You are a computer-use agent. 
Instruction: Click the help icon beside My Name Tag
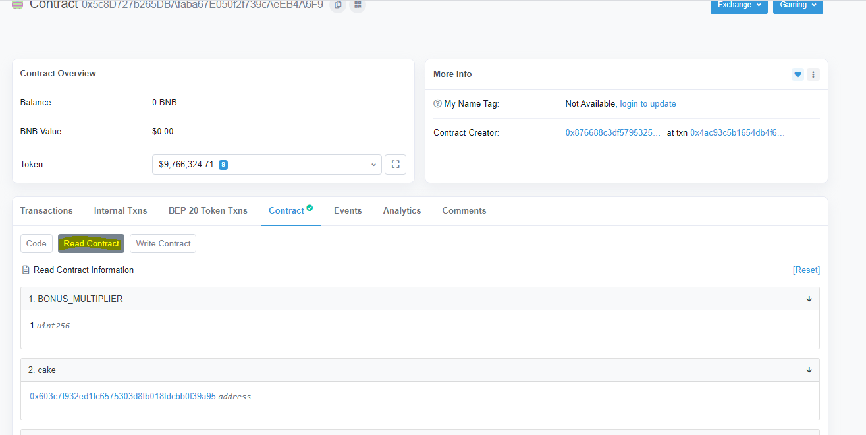pyautogui.click(x=437, y=104)
